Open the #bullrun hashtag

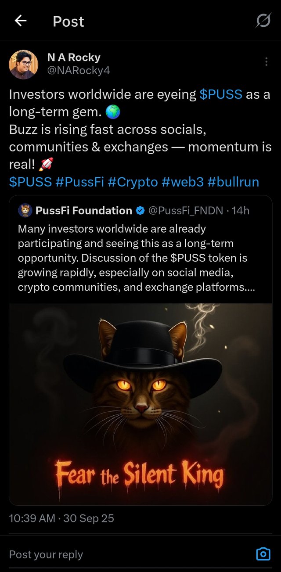[233, 182]
